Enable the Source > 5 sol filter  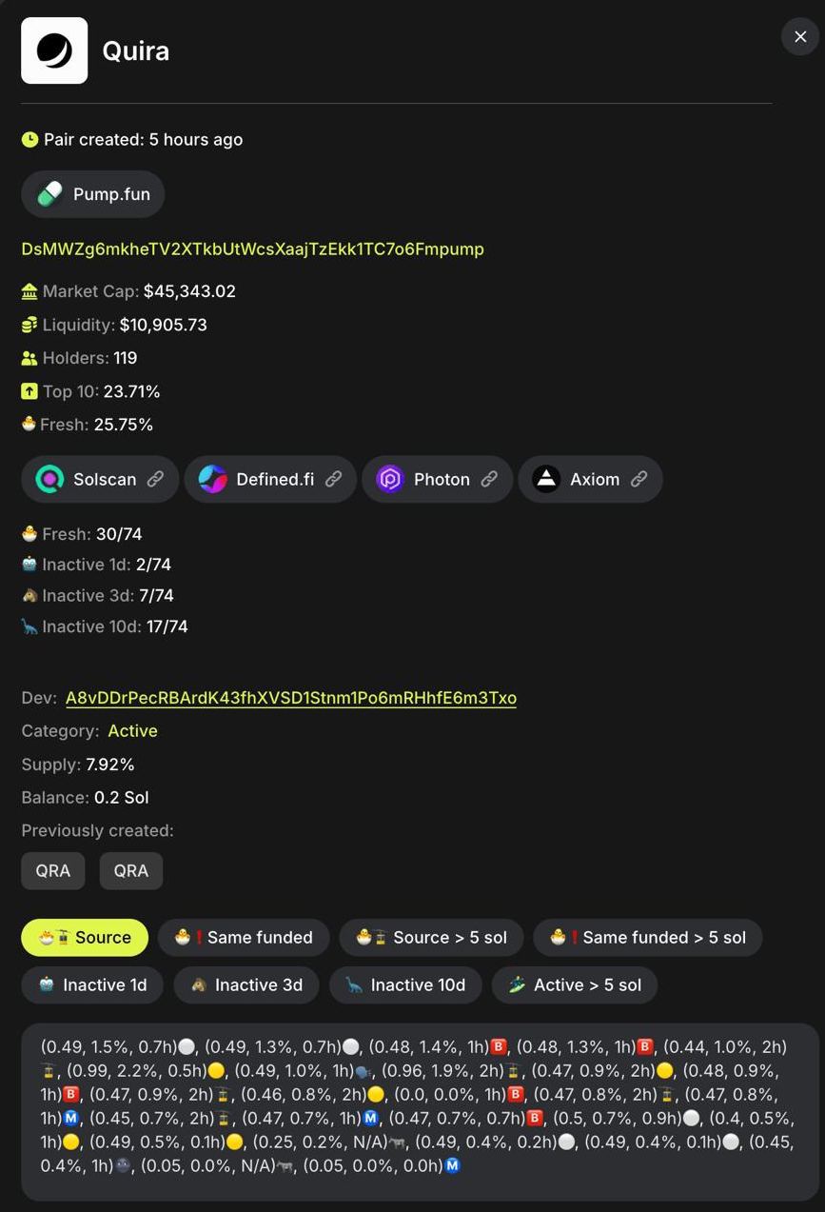[430, 938]
